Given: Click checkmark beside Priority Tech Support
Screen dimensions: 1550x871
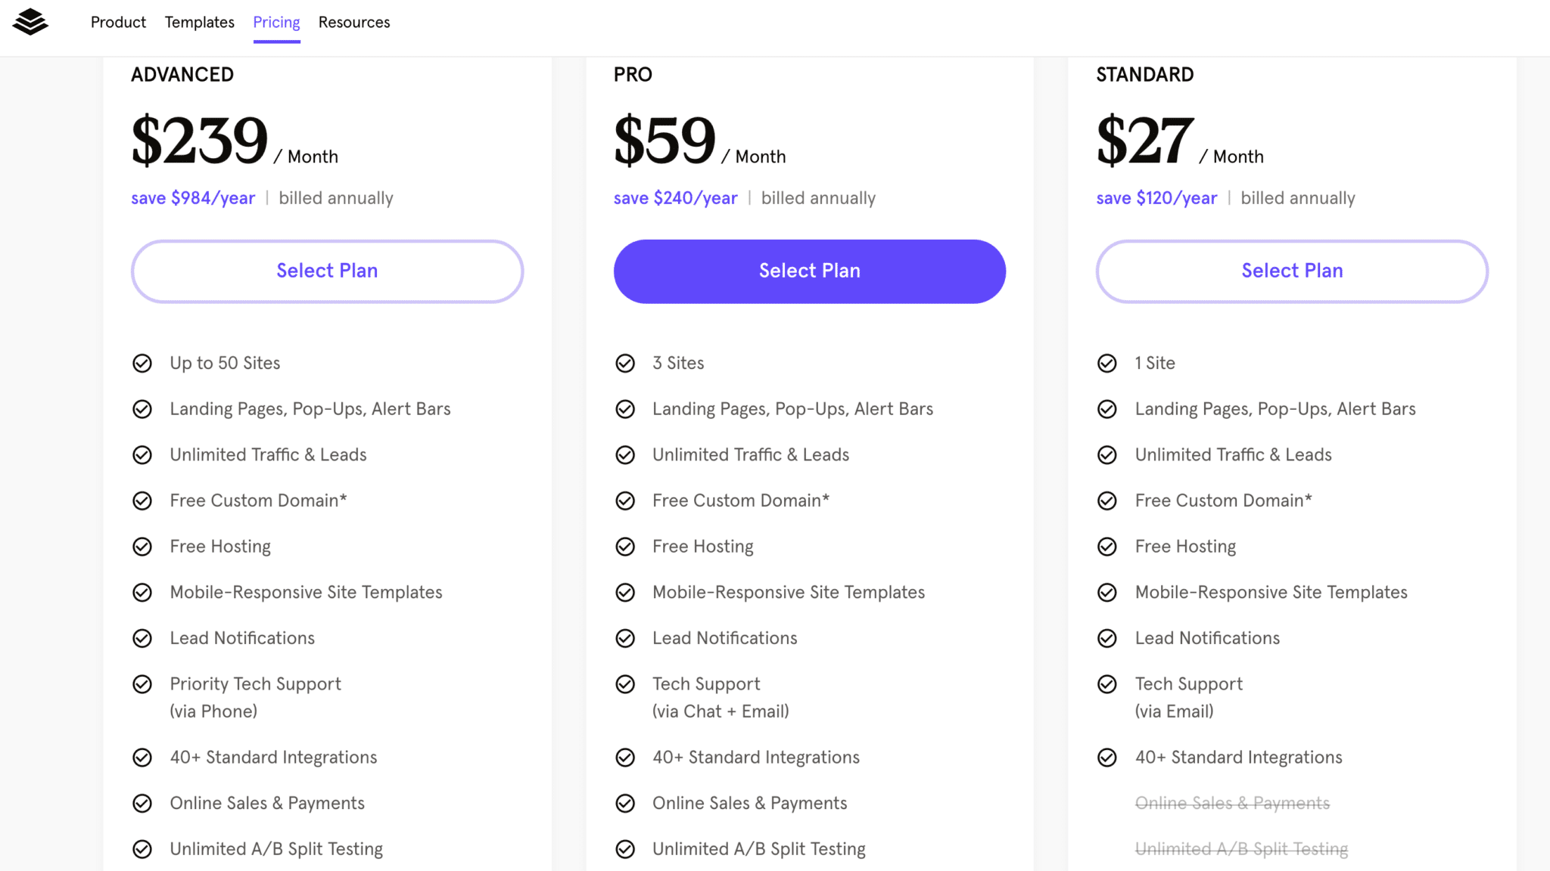Looking at the screenshot, I should (x=142, y=684).
